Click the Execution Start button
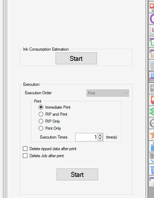Image resolution: width=154 pixels, height=198 pixels. pos(77,174)
